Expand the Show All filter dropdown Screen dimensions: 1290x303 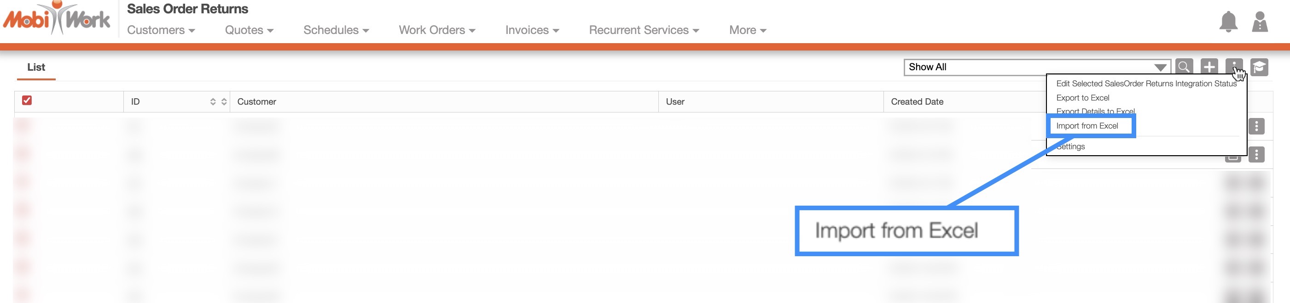tap(1037, 67)
